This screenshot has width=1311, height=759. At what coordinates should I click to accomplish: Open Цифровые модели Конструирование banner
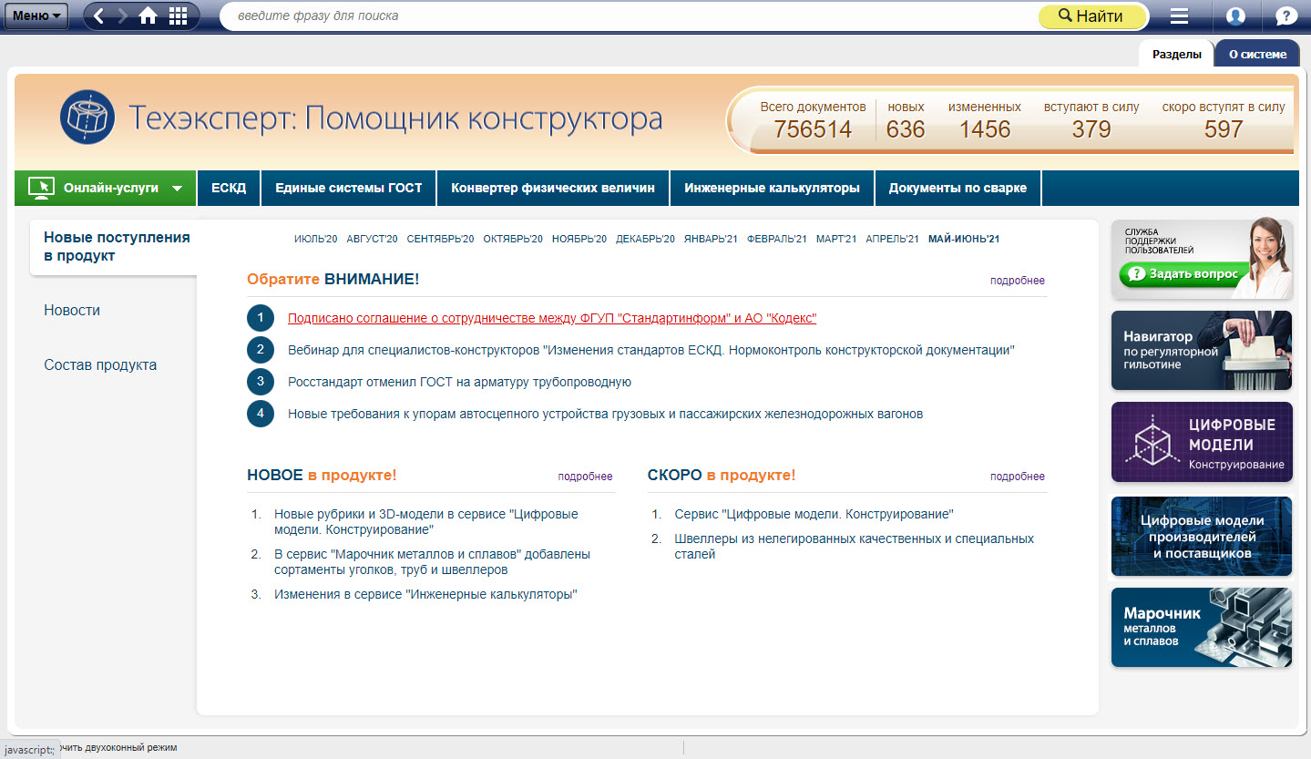point(1202,442)
